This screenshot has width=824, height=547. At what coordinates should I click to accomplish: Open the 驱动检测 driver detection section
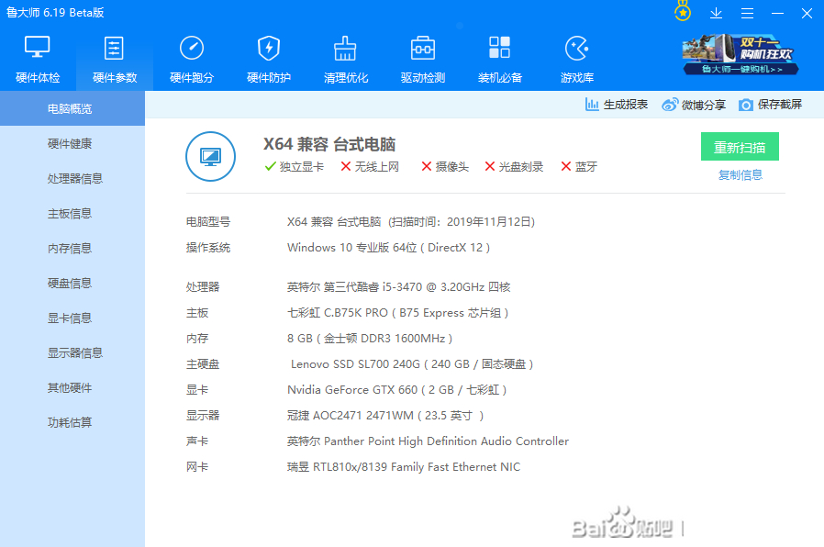click(423, 60)
